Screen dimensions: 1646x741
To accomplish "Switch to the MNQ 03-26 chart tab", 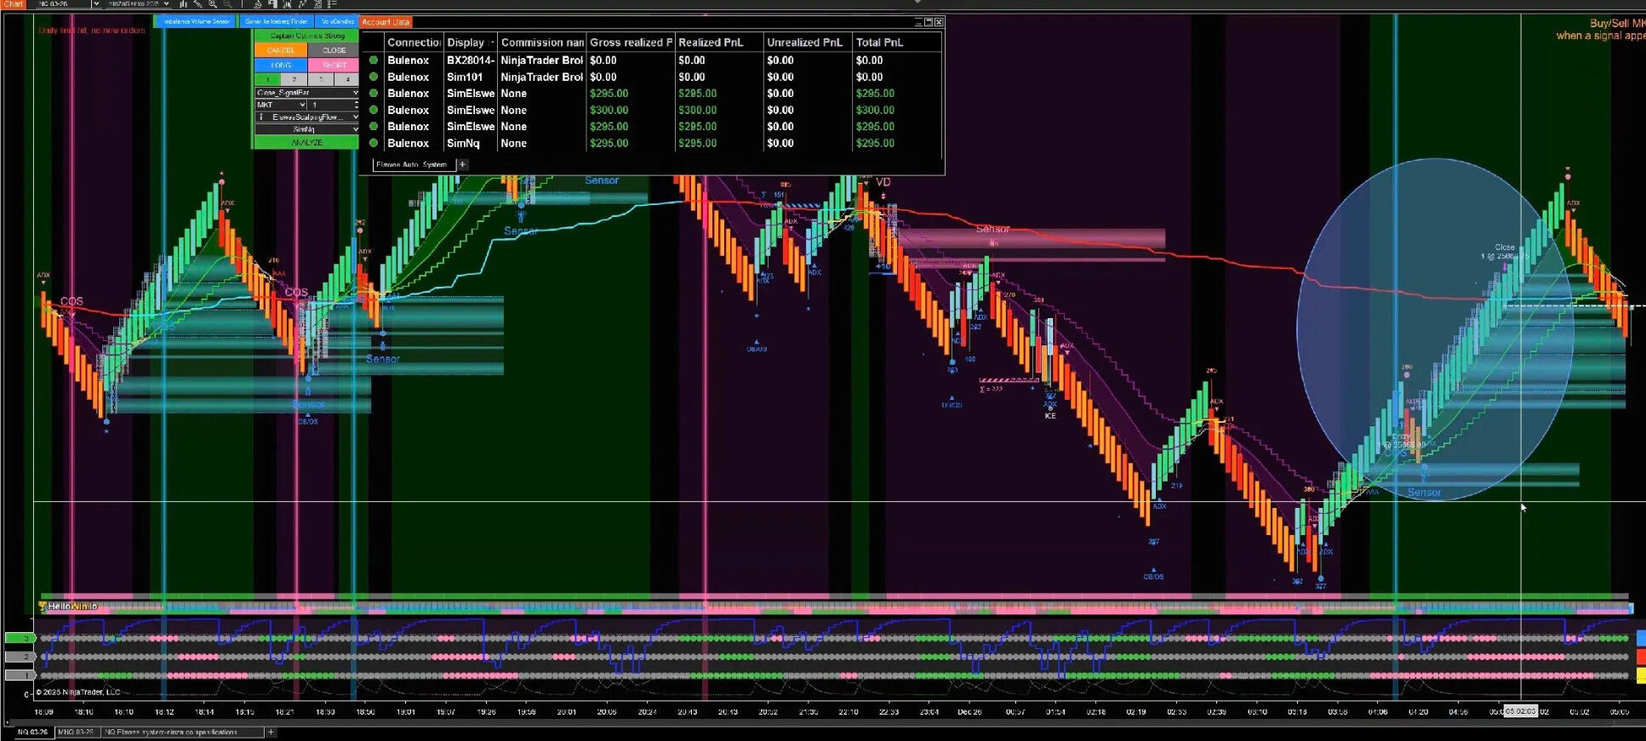I will pos(76,732).
